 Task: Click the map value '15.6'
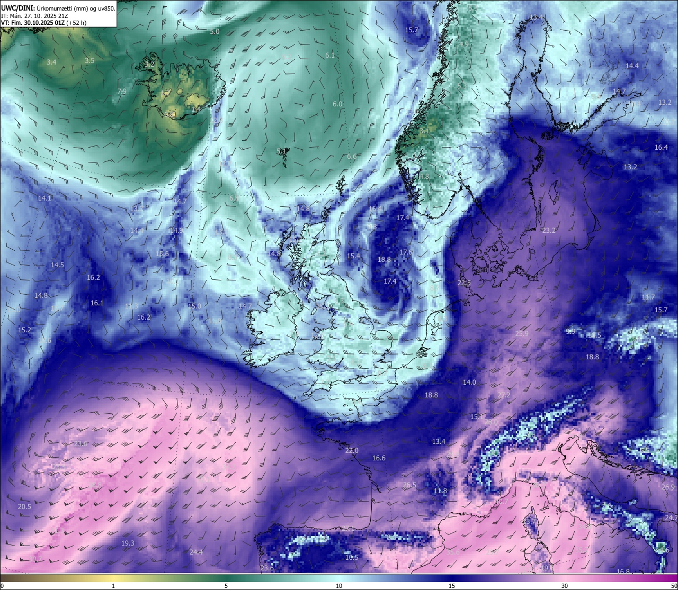(x=162, y=254)
